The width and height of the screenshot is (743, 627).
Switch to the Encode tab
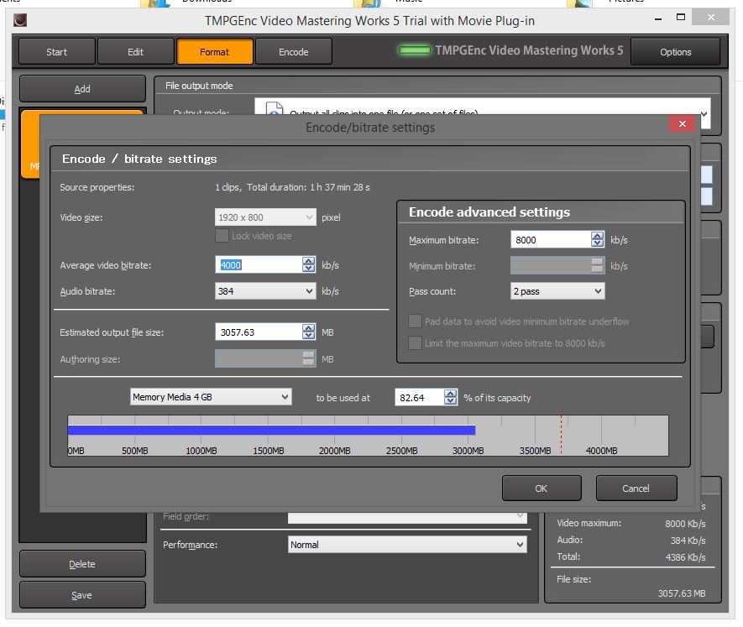[294, 52]
